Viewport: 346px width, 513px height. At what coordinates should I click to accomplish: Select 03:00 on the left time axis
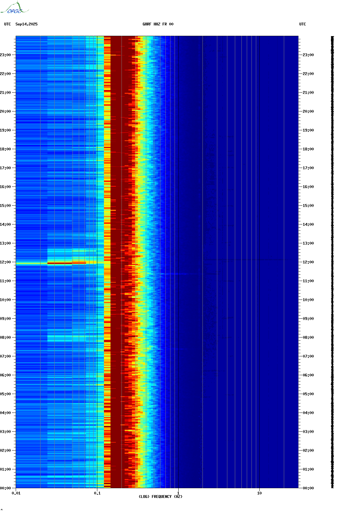tap(5, 432)
